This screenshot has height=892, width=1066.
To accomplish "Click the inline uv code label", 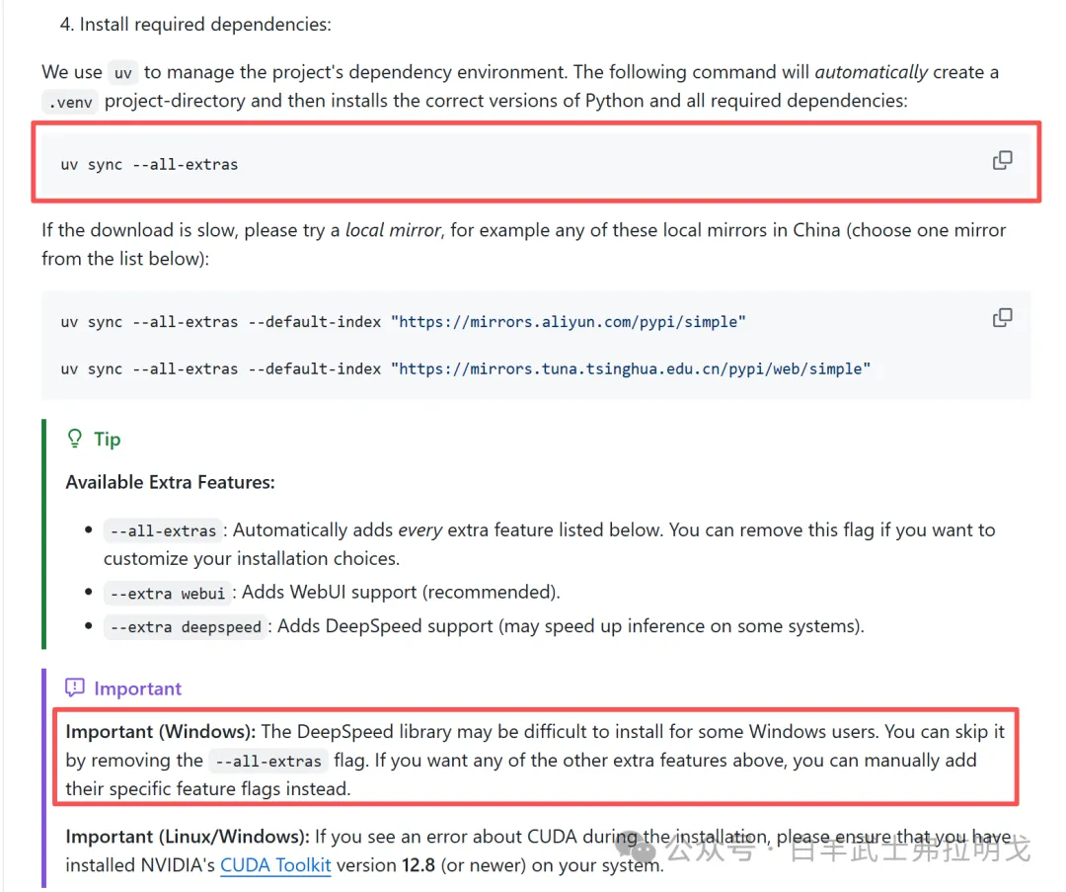I will pos(122,73).
